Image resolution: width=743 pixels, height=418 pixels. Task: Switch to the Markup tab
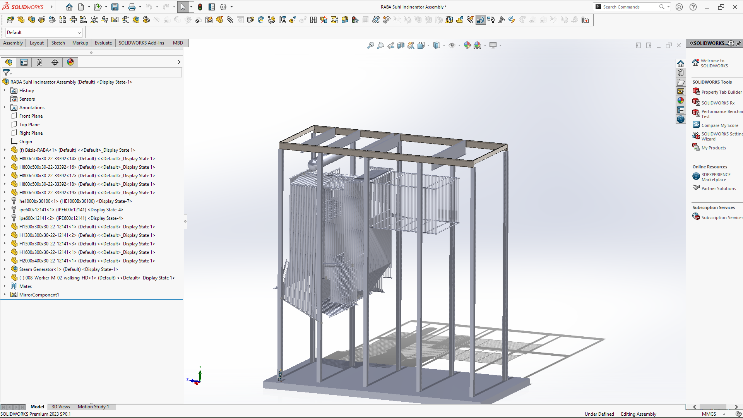pos(80,43)
